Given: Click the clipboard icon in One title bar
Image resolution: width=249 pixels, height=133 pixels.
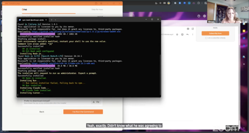Looking at the screenshot, I should point(96,3).
